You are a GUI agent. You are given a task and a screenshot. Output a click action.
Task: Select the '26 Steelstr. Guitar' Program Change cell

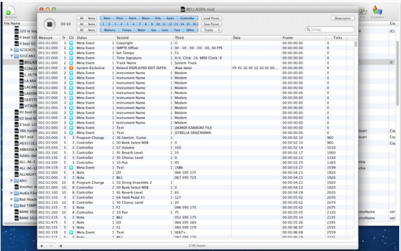pos(144,138)
